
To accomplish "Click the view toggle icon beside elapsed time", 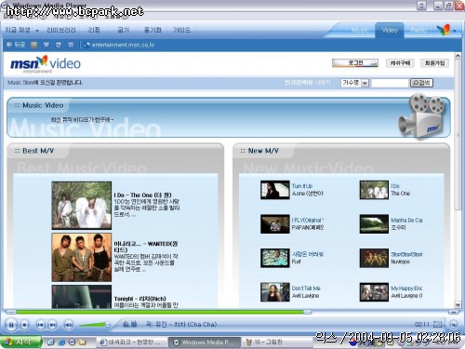I will pyautogui.click(x=437, y=325).
